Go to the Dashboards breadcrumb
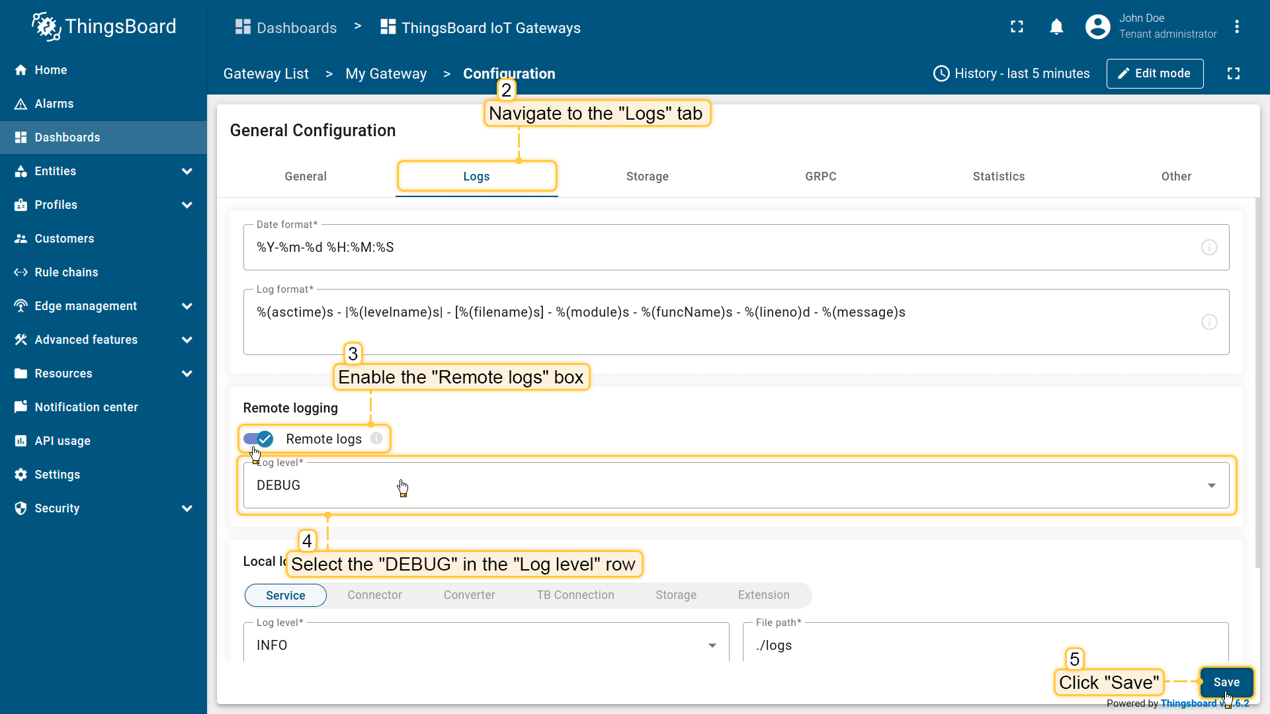 (x=286, y=28)
